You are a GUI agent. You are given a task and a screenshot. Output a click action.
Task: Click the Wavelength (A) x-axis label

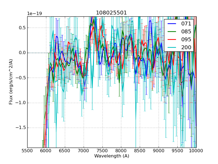pos(112,156)
